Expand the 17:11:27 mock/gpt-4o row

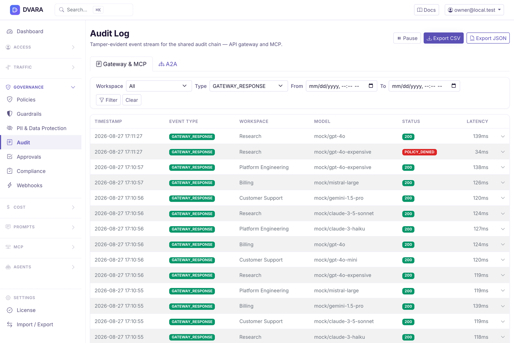tap(503, 136)
